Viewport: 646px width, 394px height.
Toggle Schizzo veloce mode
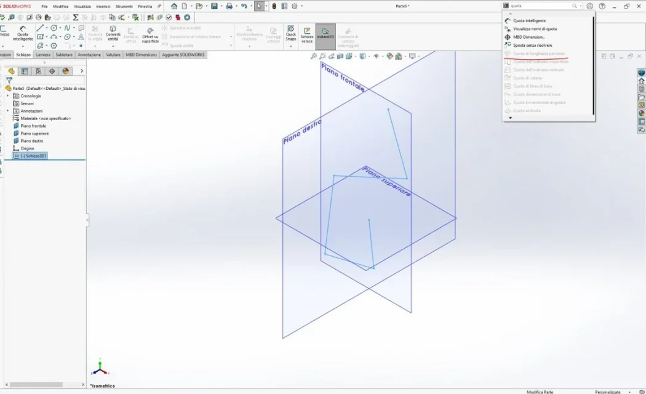[x=307, y=33]
